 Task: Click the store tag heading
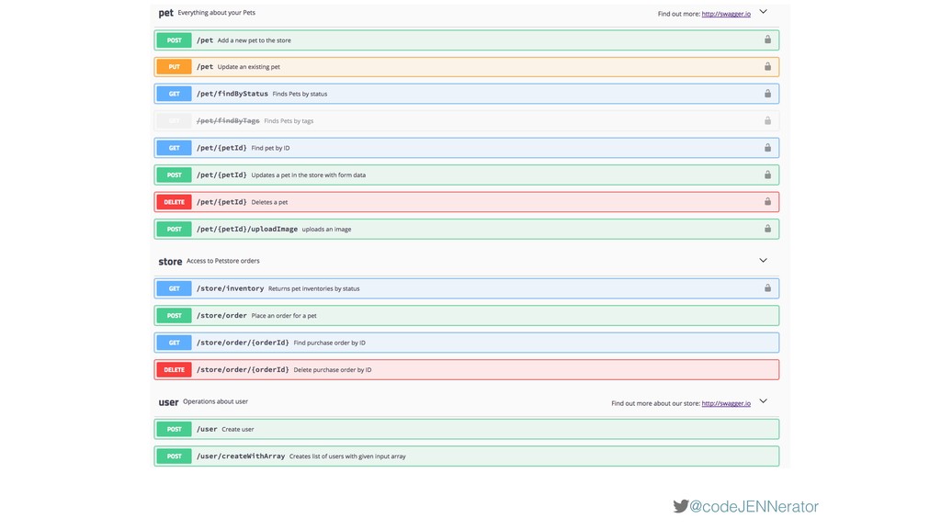click(x=170, y=262)
